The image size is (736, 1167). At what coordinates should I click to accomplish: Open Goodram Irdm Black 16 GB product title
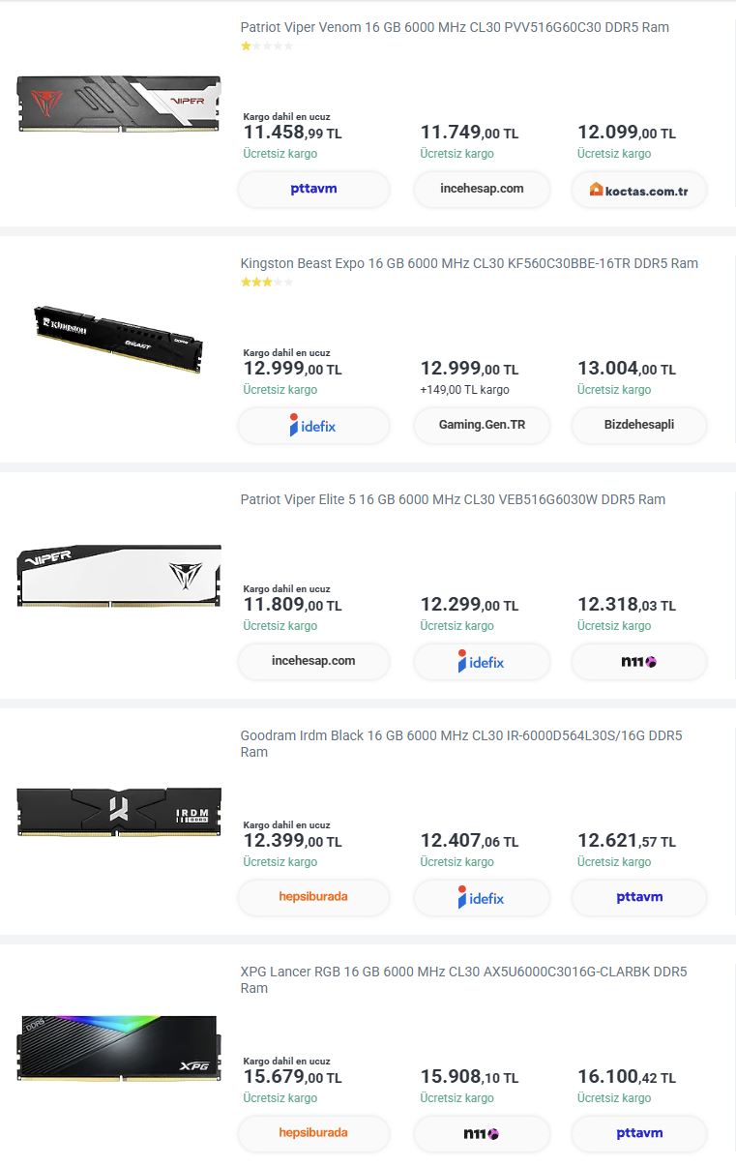[463, 743]
